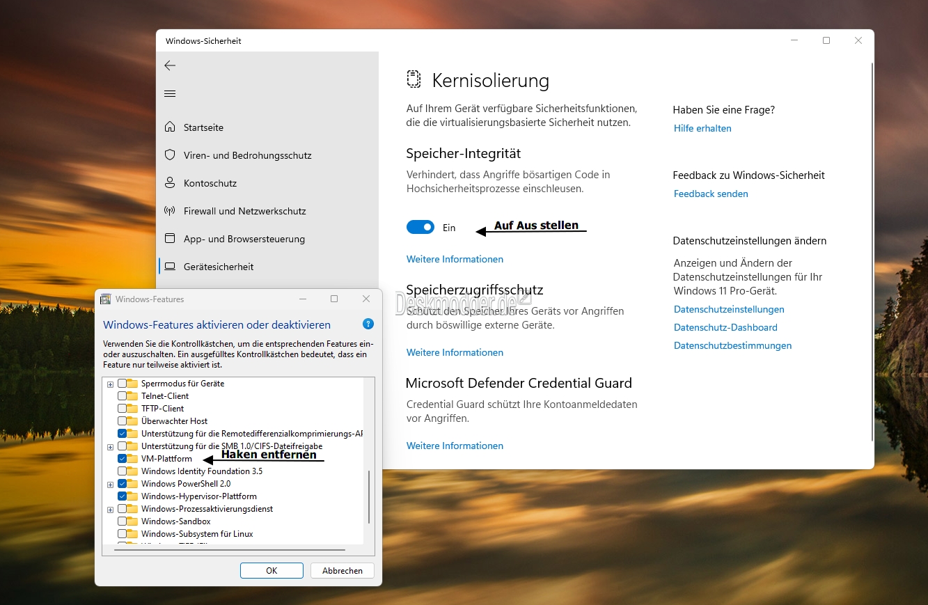Click the Windows-Features title bar icon

(x=106, y=299)
